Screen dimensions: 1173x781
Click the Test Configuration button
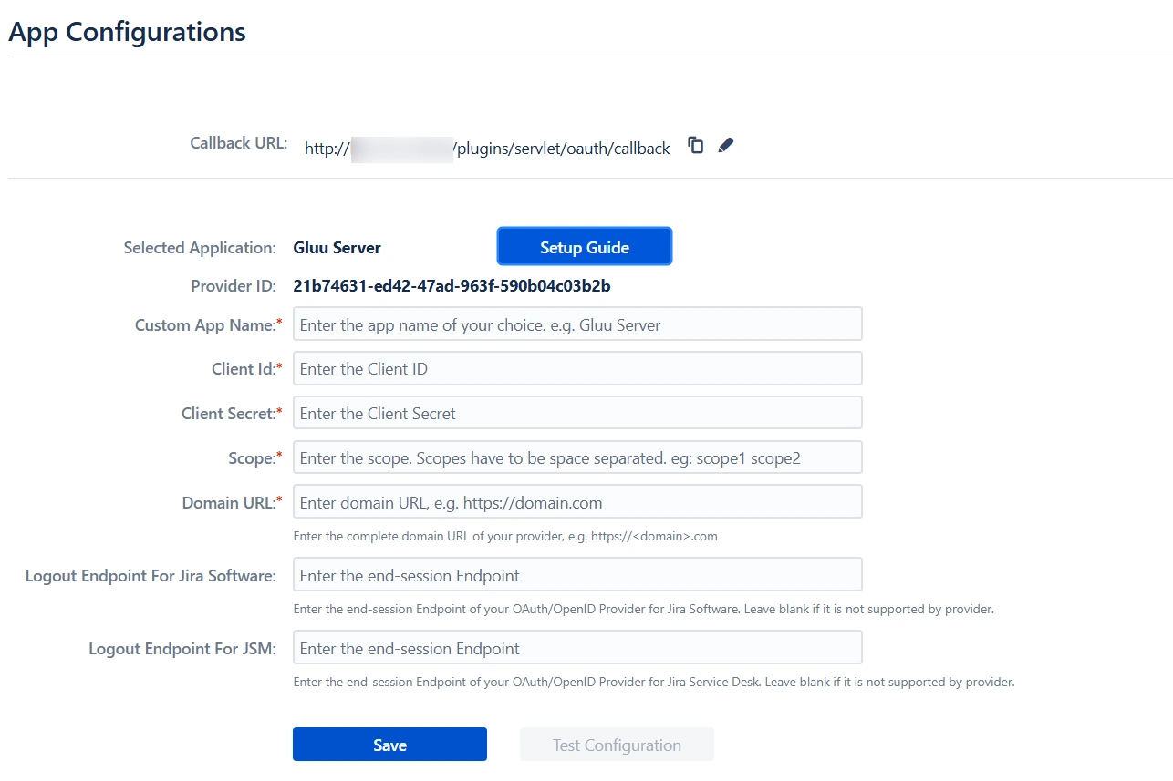pos(617,744)
